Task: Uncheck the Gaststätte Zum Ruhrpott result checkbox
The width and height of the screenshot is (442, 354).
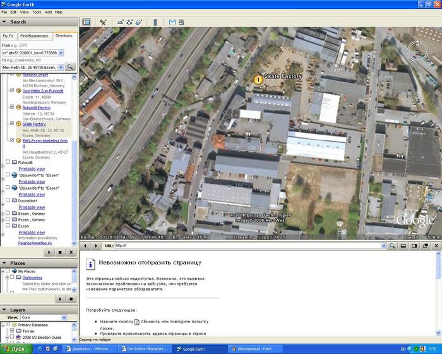Action: [12, 90]
